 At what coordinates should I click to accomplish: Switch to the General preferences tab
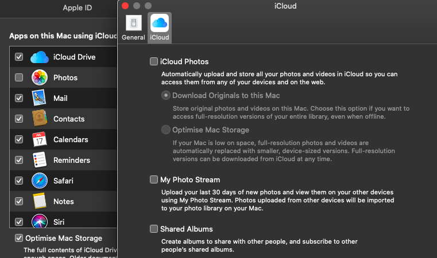(x=133, y=28)
